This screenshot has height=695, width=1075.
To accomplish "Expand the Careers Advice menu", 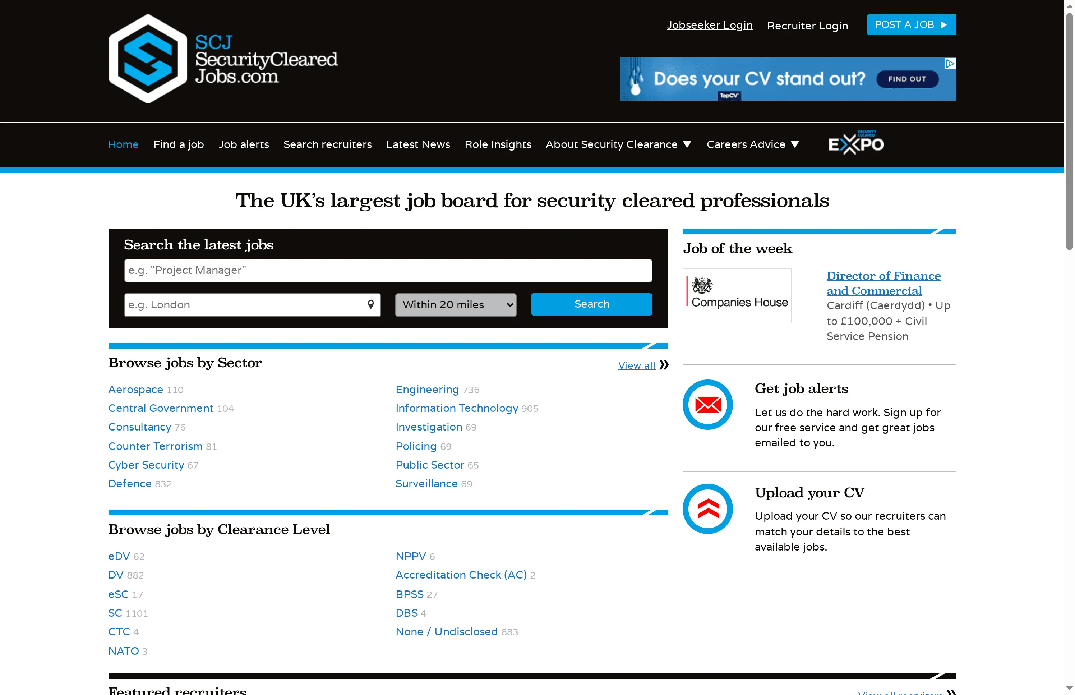I will point(752,144).
